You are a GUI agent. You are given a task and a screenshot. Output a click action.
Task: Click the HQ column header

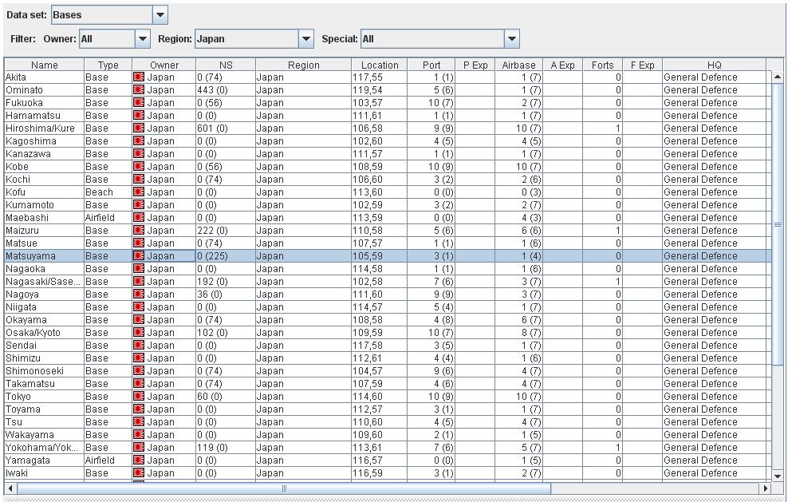tap(714, 65)
